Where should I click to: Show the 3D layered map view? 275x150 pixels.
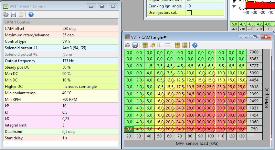tap(153, 45)
